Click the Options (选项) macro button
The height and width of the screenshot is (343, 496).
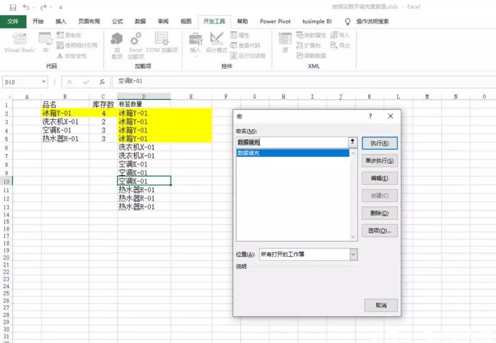[380, 231]
